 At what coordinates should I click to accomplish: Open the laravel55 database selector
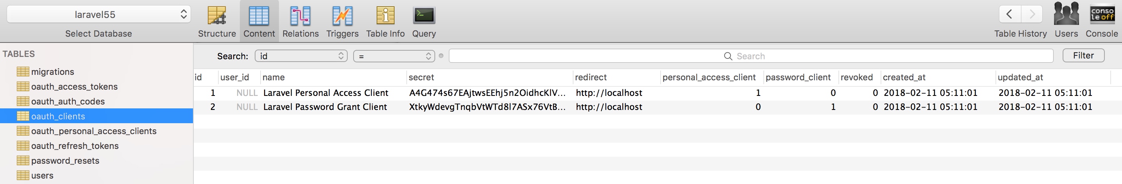(98, 14)
